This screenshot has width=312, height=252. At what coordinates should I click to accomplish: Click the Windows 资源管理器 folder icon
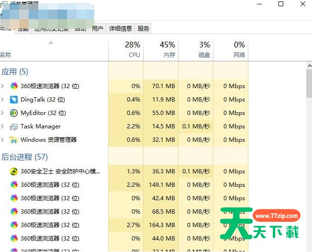pyautogui.click(x=14, y=140)
